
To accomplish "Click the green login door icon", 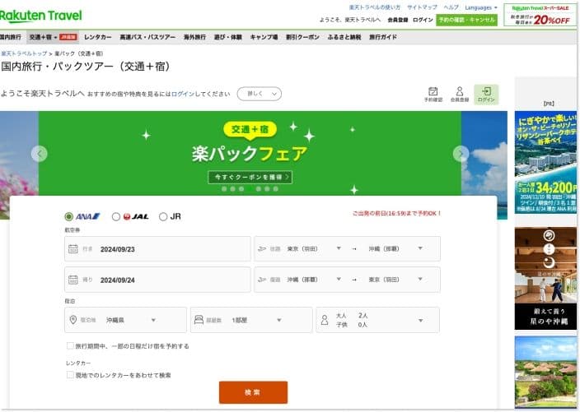I will click(486, 91).
